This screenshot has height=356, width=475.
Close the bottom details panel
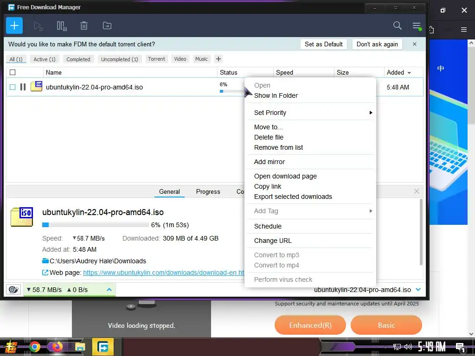click(417, 191)
